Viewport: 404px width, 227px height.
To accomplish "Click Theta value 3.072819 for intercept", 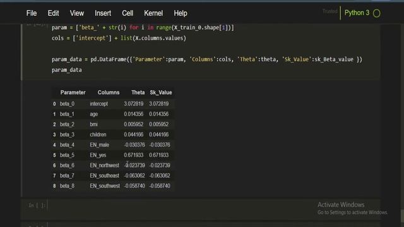I will (x=133, y=103).
